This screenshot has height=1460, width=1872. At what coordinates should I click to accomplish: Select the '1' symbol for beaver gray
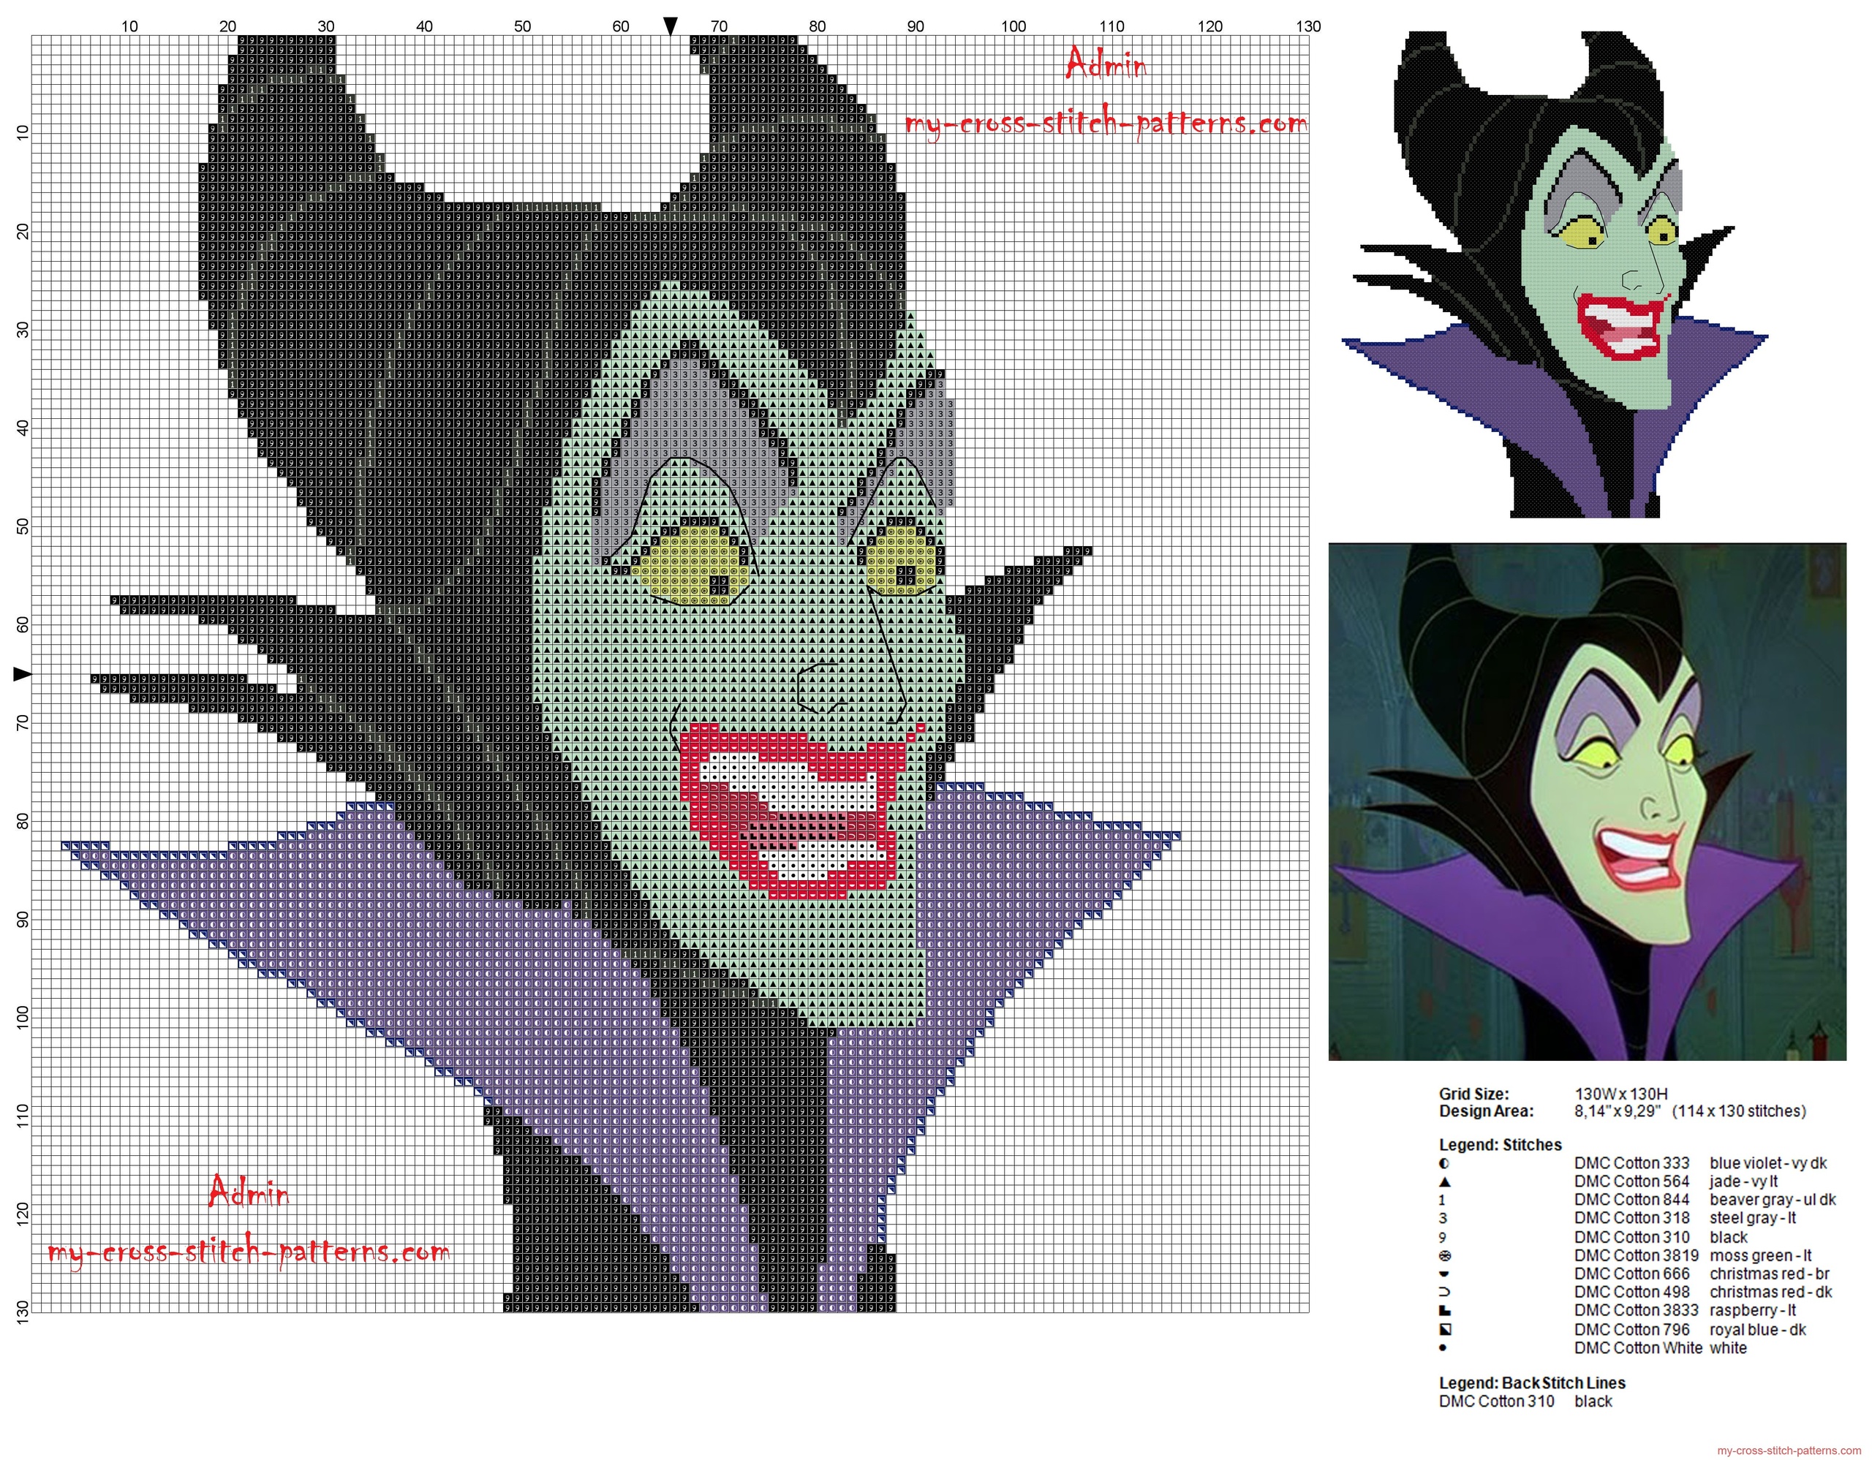click(x=1443, y=1200)
